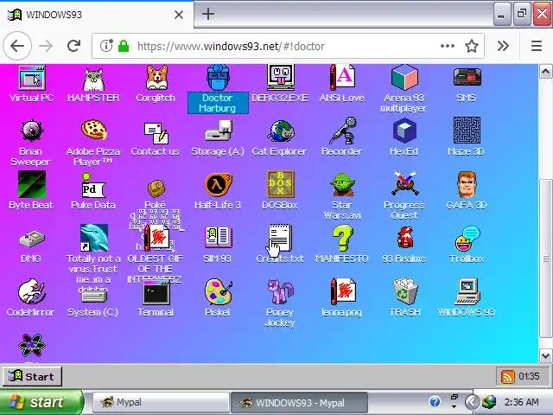Reload the page with refresh button
The image size is (553, 415).
pyautogui.click(x=73, y=46)
